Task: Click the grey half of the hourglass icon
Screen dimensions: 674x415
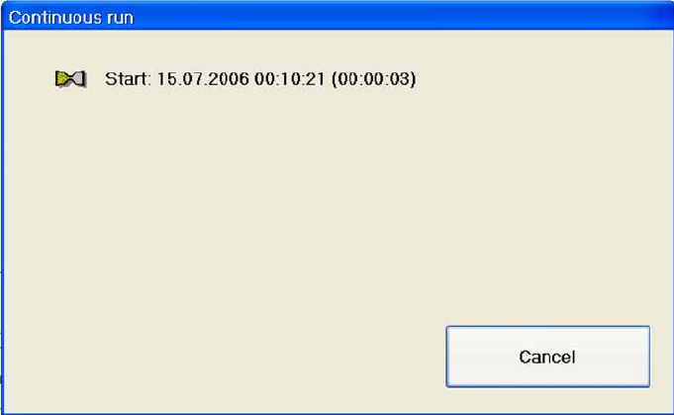Action: (78, 78)
